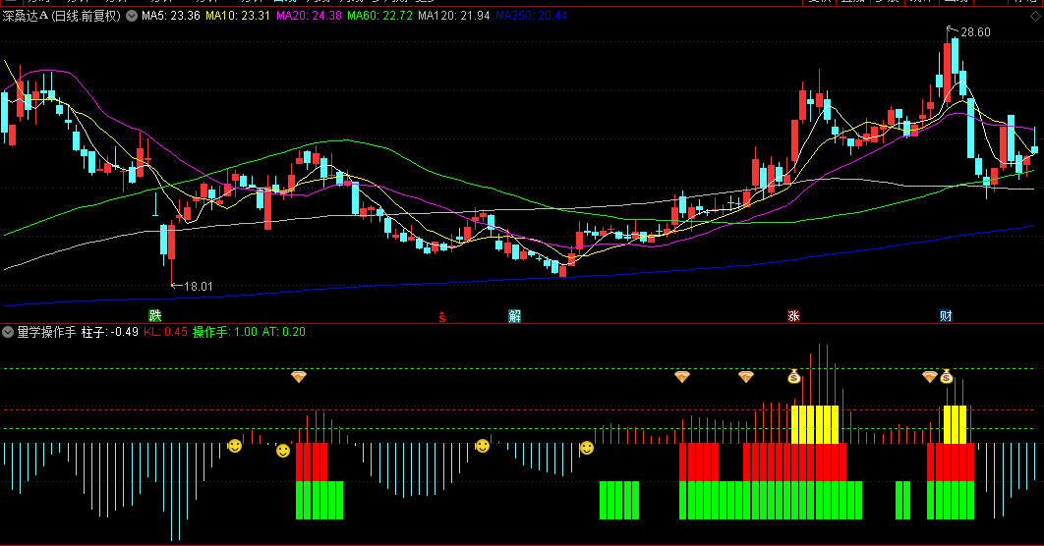Image resolution: width=1044 pixels, height=546 pixels.
Task: Click the first smiley face signal icon
Action: pyautogui.click(x=235, y=446)
